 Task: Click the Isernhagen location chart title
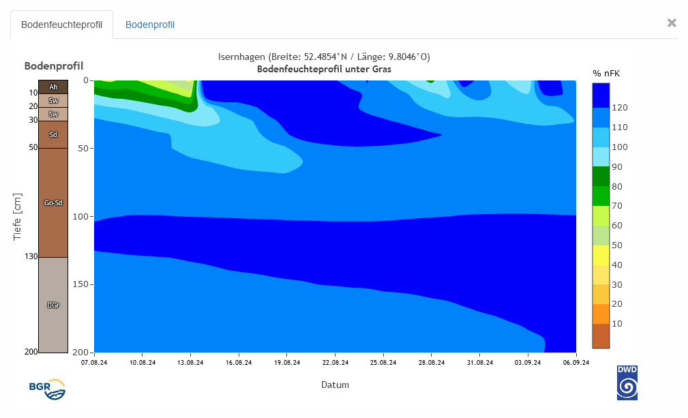[324, 57]
